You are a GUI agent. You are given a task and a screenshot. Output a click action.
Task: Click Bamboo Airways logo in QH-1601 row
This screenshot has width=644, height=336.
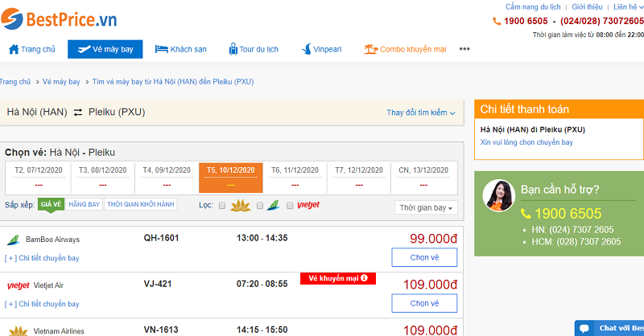14,240
